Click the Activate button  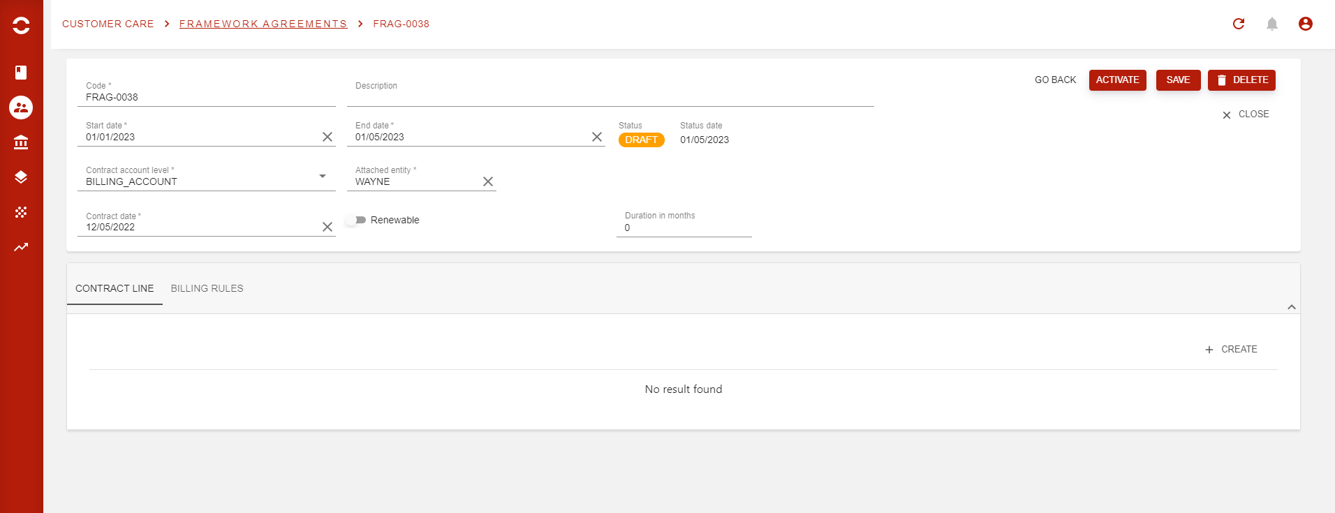(x=1117, y=80)
